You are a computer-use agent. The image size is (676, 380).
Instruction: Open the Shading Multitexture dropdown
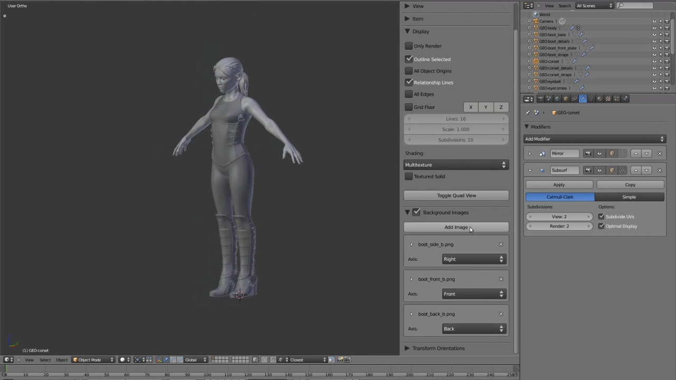coord(455,165)
